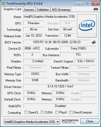Screen dimensions: 101x127
Task: Select Driver Version 8.14.10.1929 / Win7
Action: tap(60, 86)
